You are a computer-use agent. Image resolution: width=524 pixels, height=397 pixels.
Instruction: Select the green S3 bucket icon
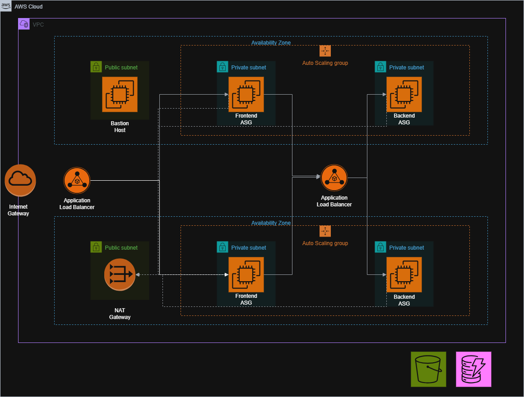pyautogui.click(x=428, y=369)
